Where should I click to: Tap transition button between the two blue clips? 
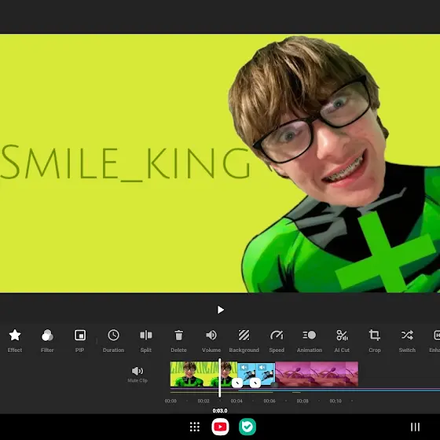[255, 383]
